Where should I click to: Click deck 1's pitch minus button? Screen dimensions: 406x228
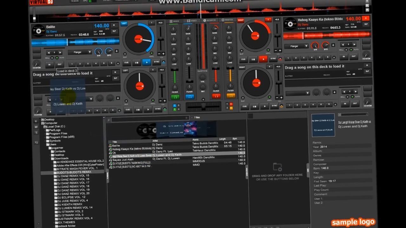(159, 54)
